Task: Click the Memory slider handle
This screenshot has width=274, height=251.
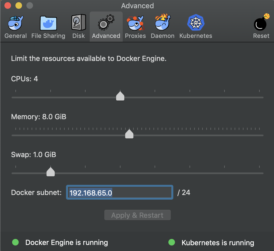Action: pyautogui.click(x=129, y=134)
